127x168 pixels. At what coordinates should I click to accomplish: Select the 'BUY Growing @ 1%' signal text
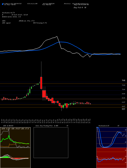pyautogui.click(x=40, y=23)
